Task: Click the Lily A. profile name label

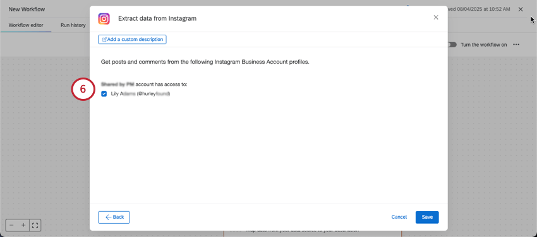Action: pos(140,94)
